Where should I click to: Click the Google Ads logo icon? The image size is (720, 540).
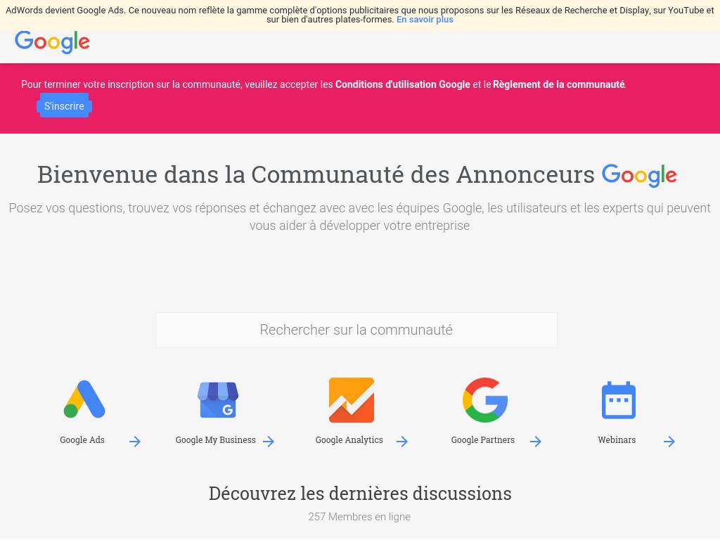(x=84, y=399)
